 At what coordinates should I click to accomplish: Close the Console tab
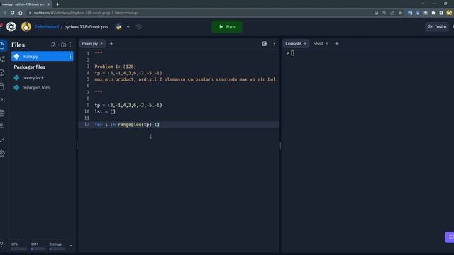tap(305, 44)
